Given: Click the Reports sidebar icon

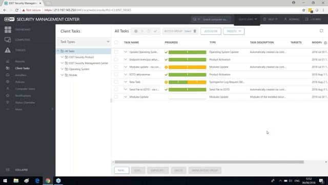Looking at the screenshot, I should [8, 61].
